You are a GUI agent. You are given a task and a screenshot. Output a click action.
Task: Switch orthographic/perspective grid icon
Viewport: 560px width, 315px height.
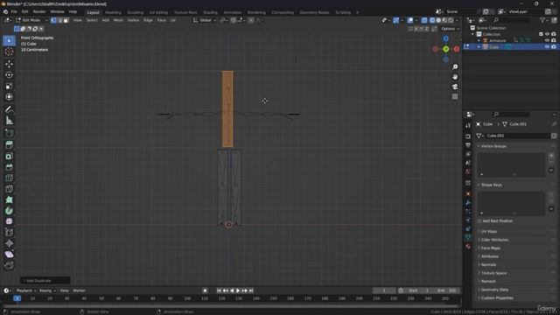455,97
